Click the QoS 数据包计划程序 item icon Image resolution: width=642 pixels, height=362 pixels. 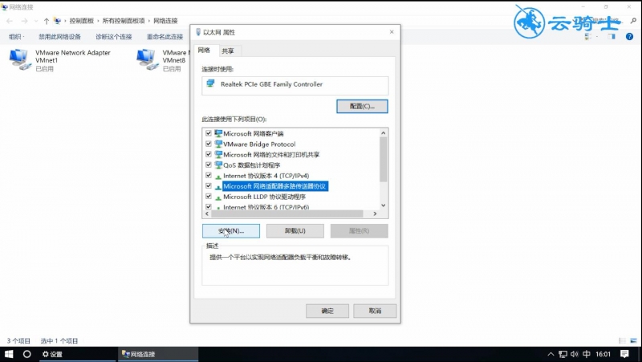tap(218, 165)
